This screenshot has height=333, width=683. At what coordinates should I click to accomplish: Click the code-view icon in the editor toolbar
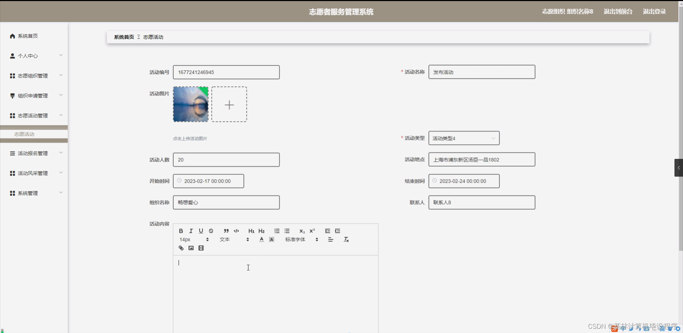tap(236, 231)
